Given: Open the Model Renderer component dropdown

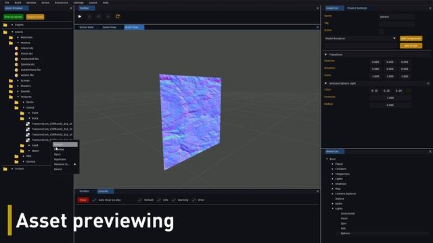Looking at the screenshot, I should click(361, 38).
